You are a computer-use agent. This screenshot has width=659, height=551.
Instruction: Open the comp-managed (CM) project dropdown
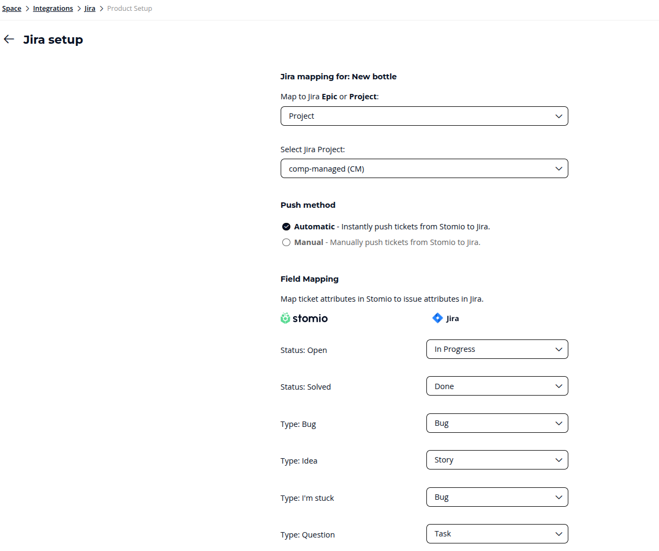[x=424, y=169]
